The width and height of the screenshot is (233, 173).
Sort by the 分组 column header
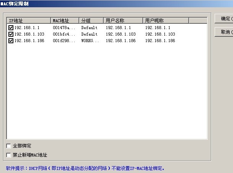[91, 21]
